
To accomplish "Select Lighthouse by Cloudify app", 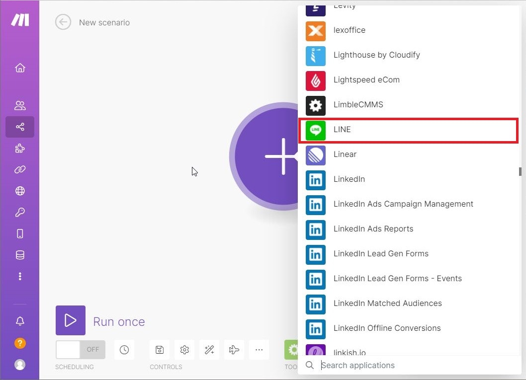I will (409, 55).
